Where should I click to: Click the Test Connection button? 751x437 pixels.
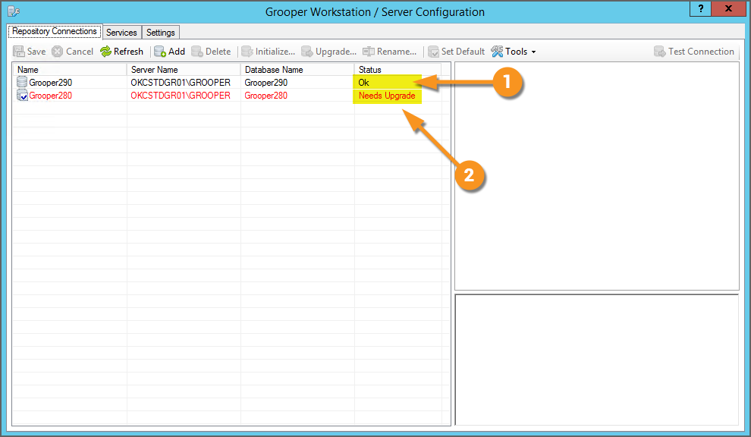(693, 52)
